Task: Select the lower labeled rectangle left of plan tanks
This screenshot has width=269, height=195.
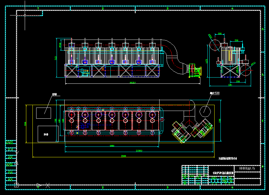Action: (x=48, y=134)
